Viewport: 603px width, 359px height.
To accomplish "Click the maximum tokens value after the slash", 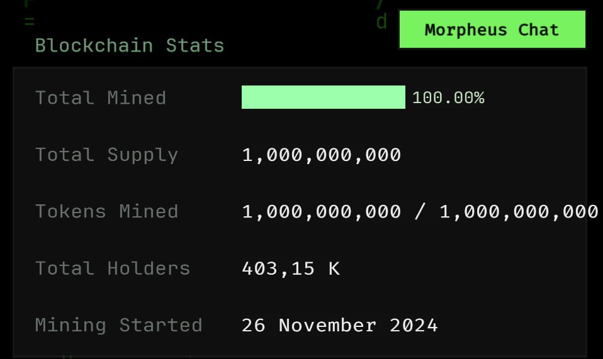I will click(x=519, y=212).
